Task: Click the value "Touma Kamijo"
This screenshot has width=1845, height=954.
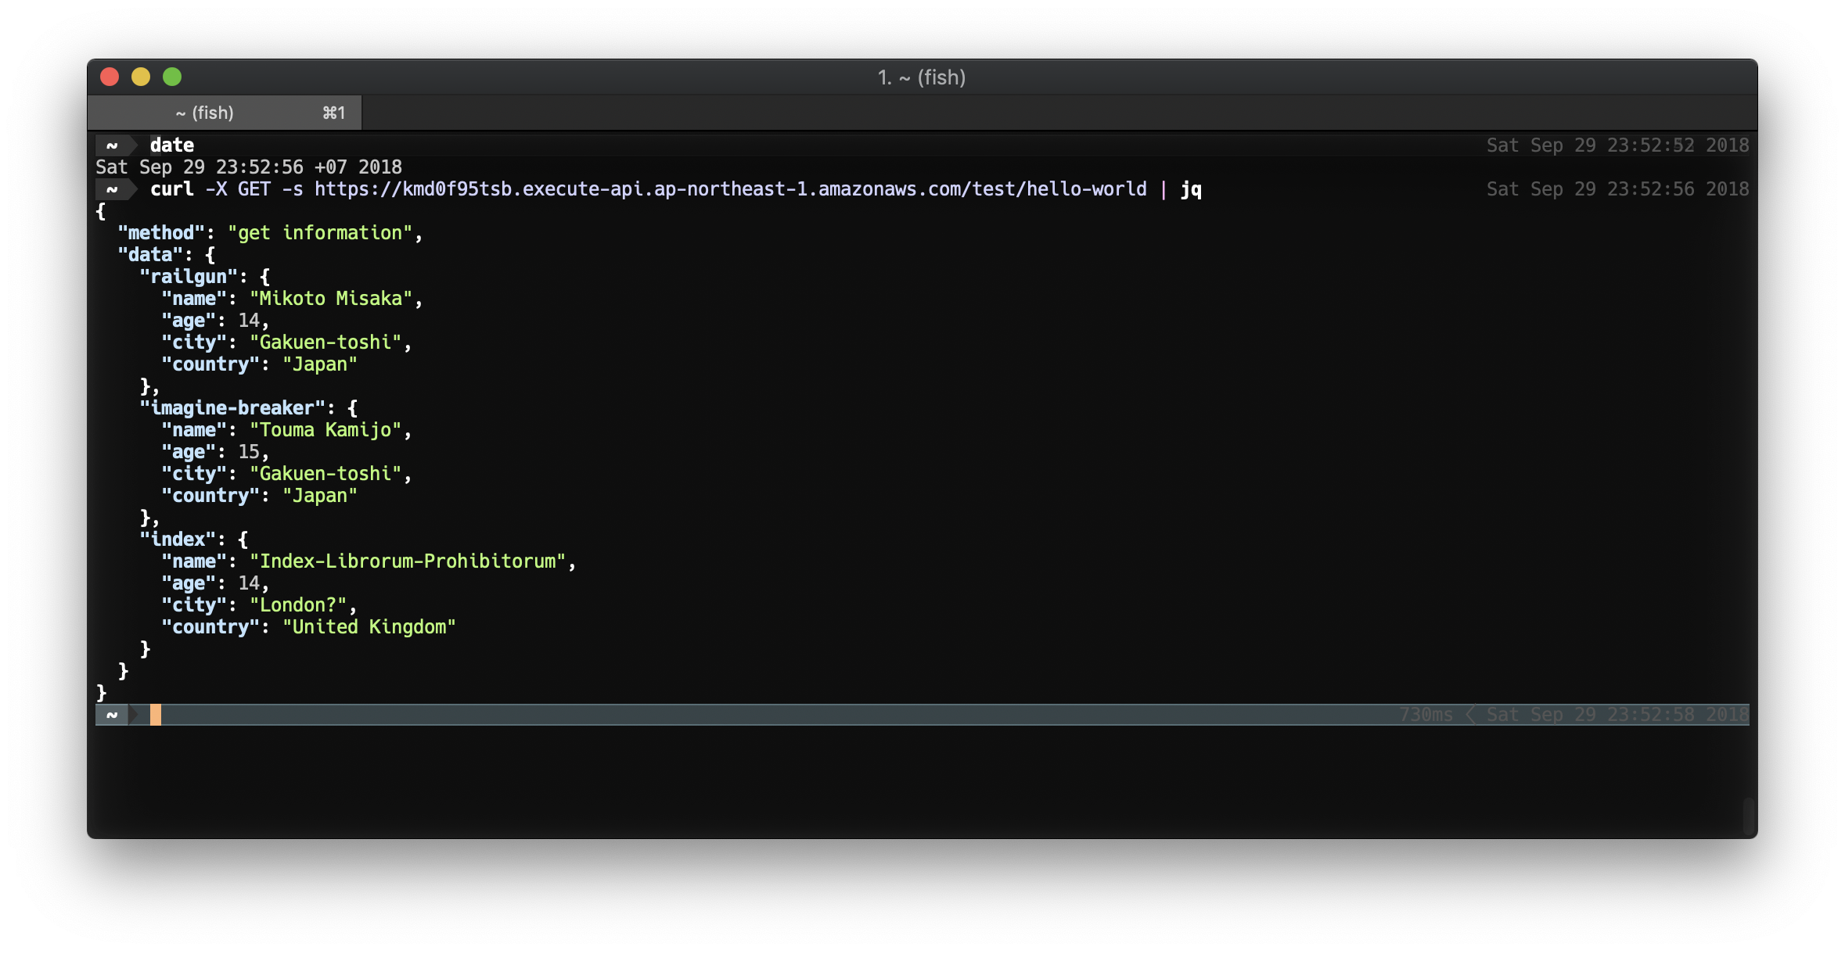Action: (325, 430)
